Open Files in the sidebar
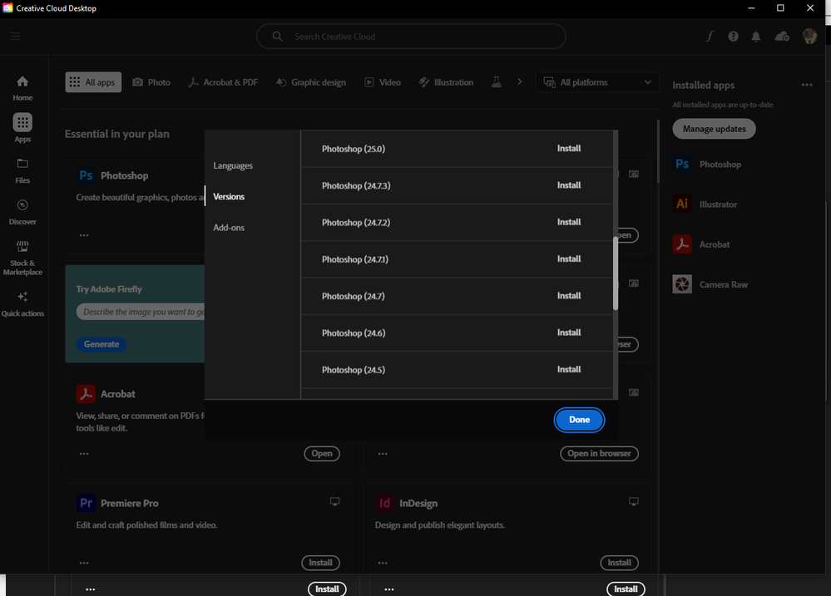 click(x=22, y=170)
